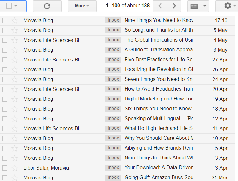The height and width of the screenshot is (181, 238).
Task: Check the 26 Apr email checkbox
Action: pos(5,70)
